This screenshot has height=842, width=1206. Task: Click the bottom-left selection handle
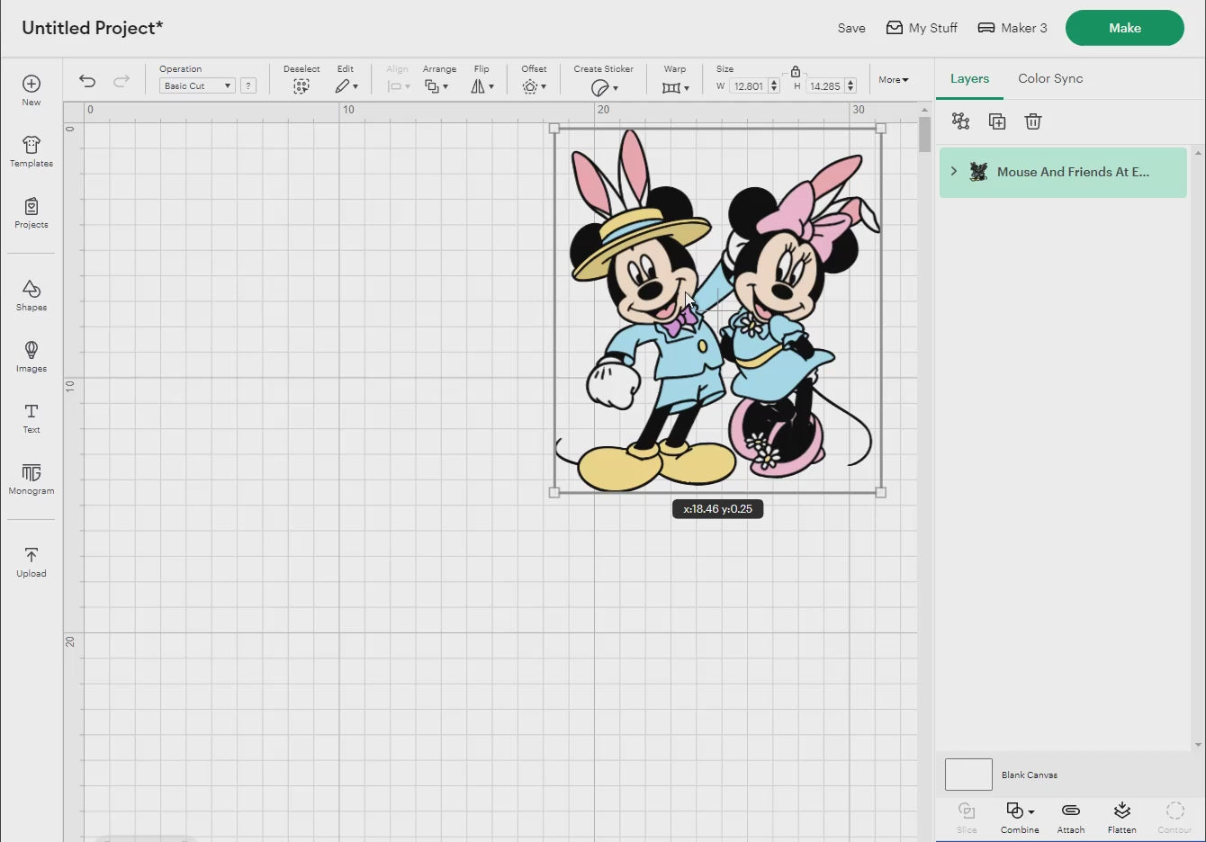click(554, 492)
